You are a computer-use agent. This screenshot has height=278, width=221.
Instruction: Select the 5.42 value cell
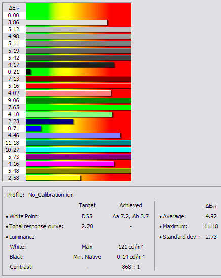click(14, 58)
